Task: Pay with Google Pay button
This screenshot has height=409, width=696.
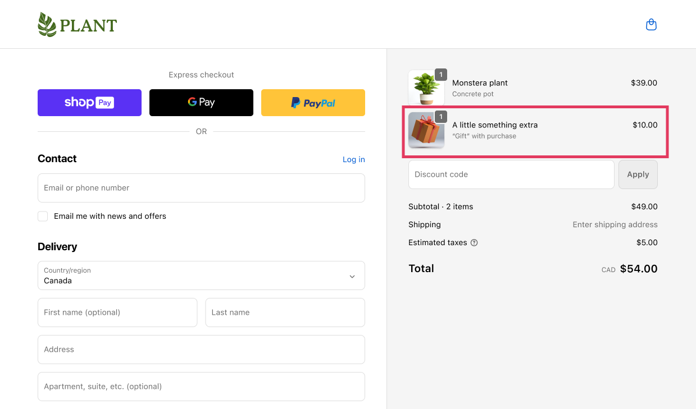Action: pos(201,103)
